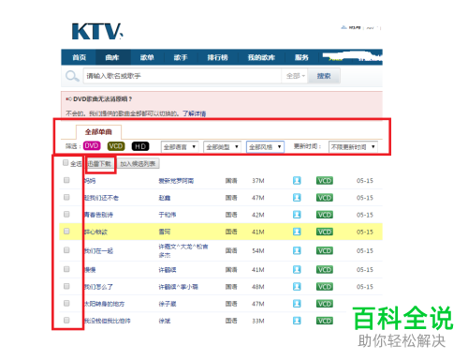Open the 歌手 singers menu
Image resolution: width=468 pixels, height=360 pixels.
[x=181, y=57]
